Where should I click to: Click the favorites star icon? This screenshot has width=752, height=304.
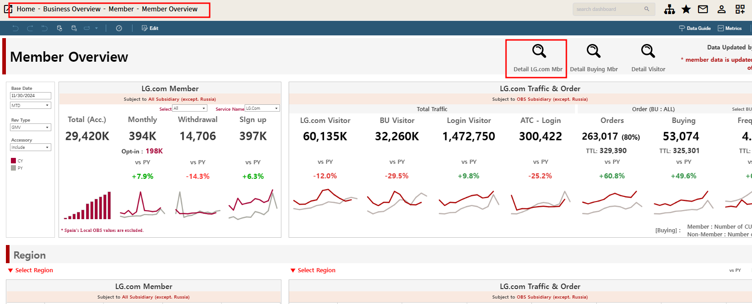click(686, 10)
